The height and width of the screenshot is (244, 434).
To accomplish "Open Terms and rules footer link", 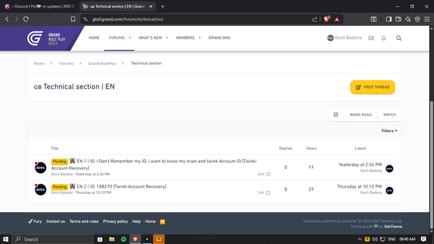I will pyautogui.click(x=84, y=222).
